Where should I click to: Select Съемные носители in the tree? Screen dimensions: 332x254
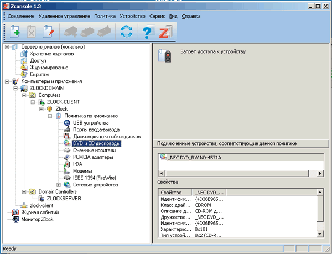[x=94, y=150]
